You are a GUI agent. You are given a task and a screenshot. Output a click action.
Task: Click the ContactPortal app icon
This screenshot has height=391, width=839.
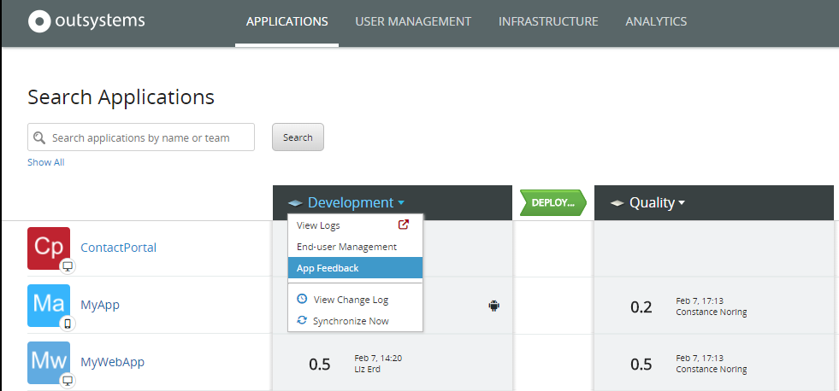tap(49, 248)
